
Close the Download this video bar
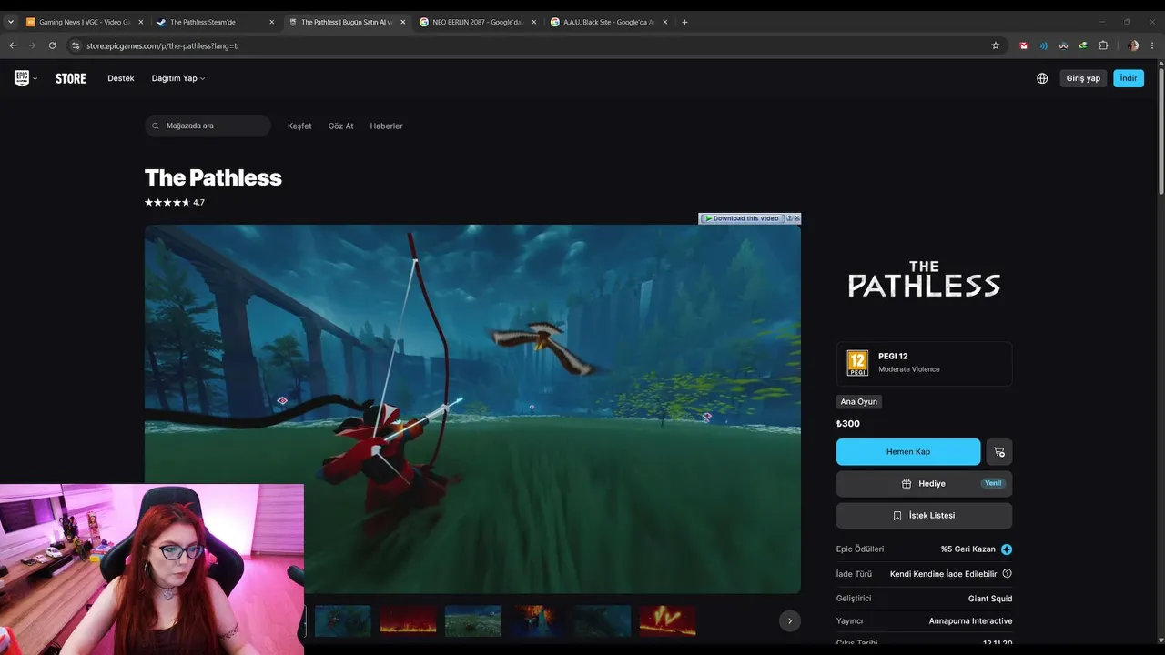pyautogui.click(x=797, y=218)
